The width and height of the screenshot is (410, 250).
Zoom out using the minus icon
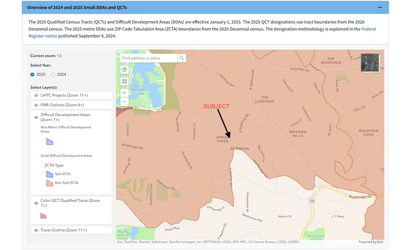(124, 102)
